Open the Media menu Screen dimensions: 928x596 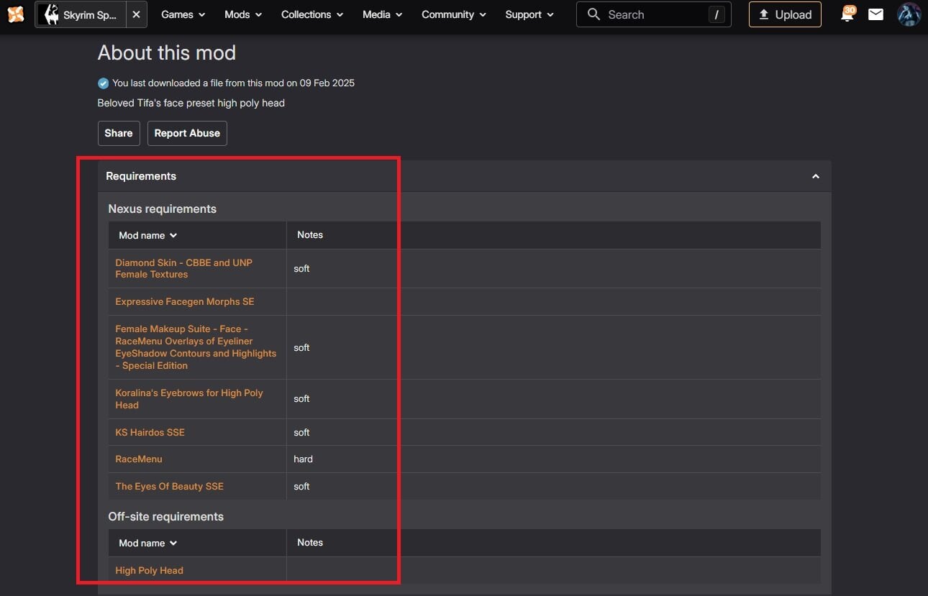click(382, 14)
